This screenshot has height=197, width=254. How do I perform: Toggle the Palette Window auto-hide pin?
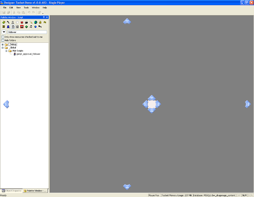coord(44,17)
